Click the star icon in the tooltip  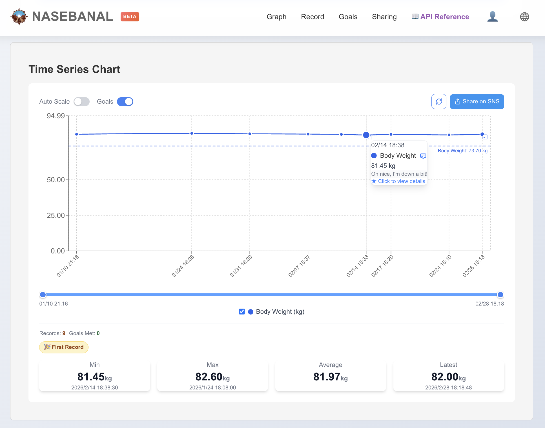click(x=374, y=181)
